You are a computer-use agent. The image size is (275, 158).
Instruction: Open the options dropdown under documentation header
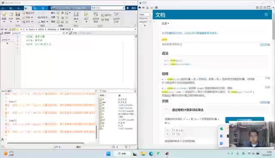tap(165, 23)
